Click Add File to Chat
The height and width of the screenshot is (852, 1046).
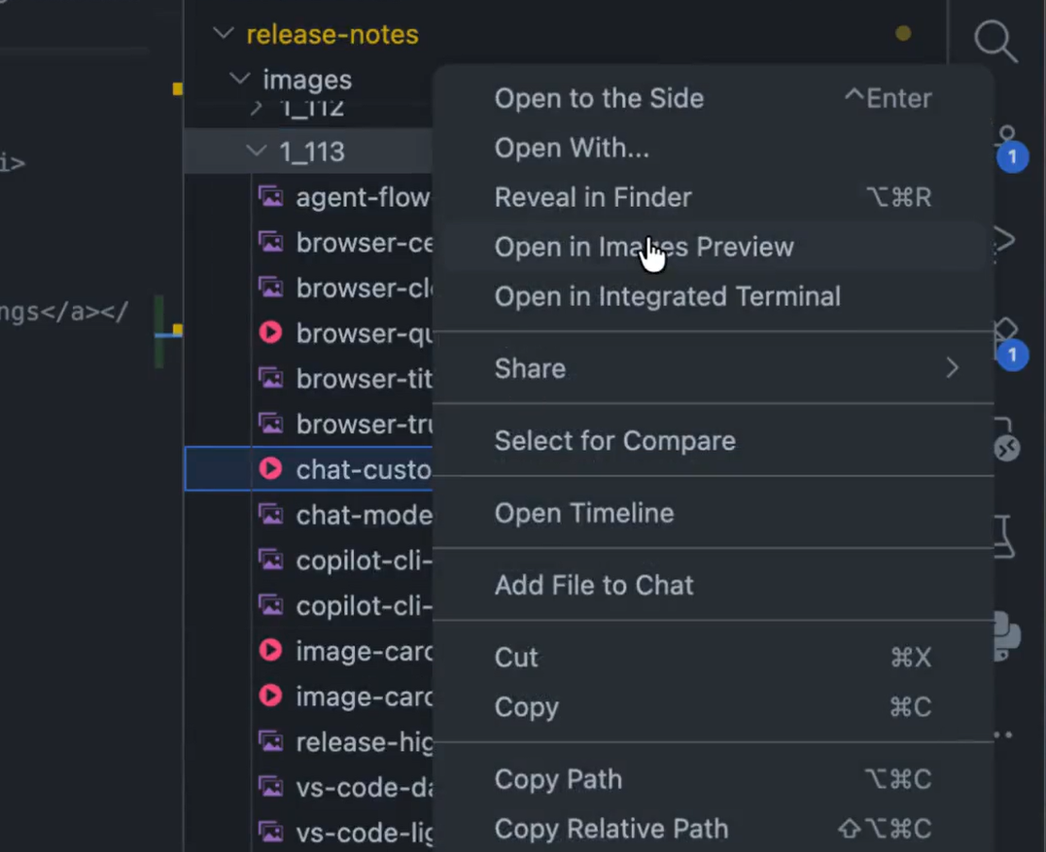(594, 585)
